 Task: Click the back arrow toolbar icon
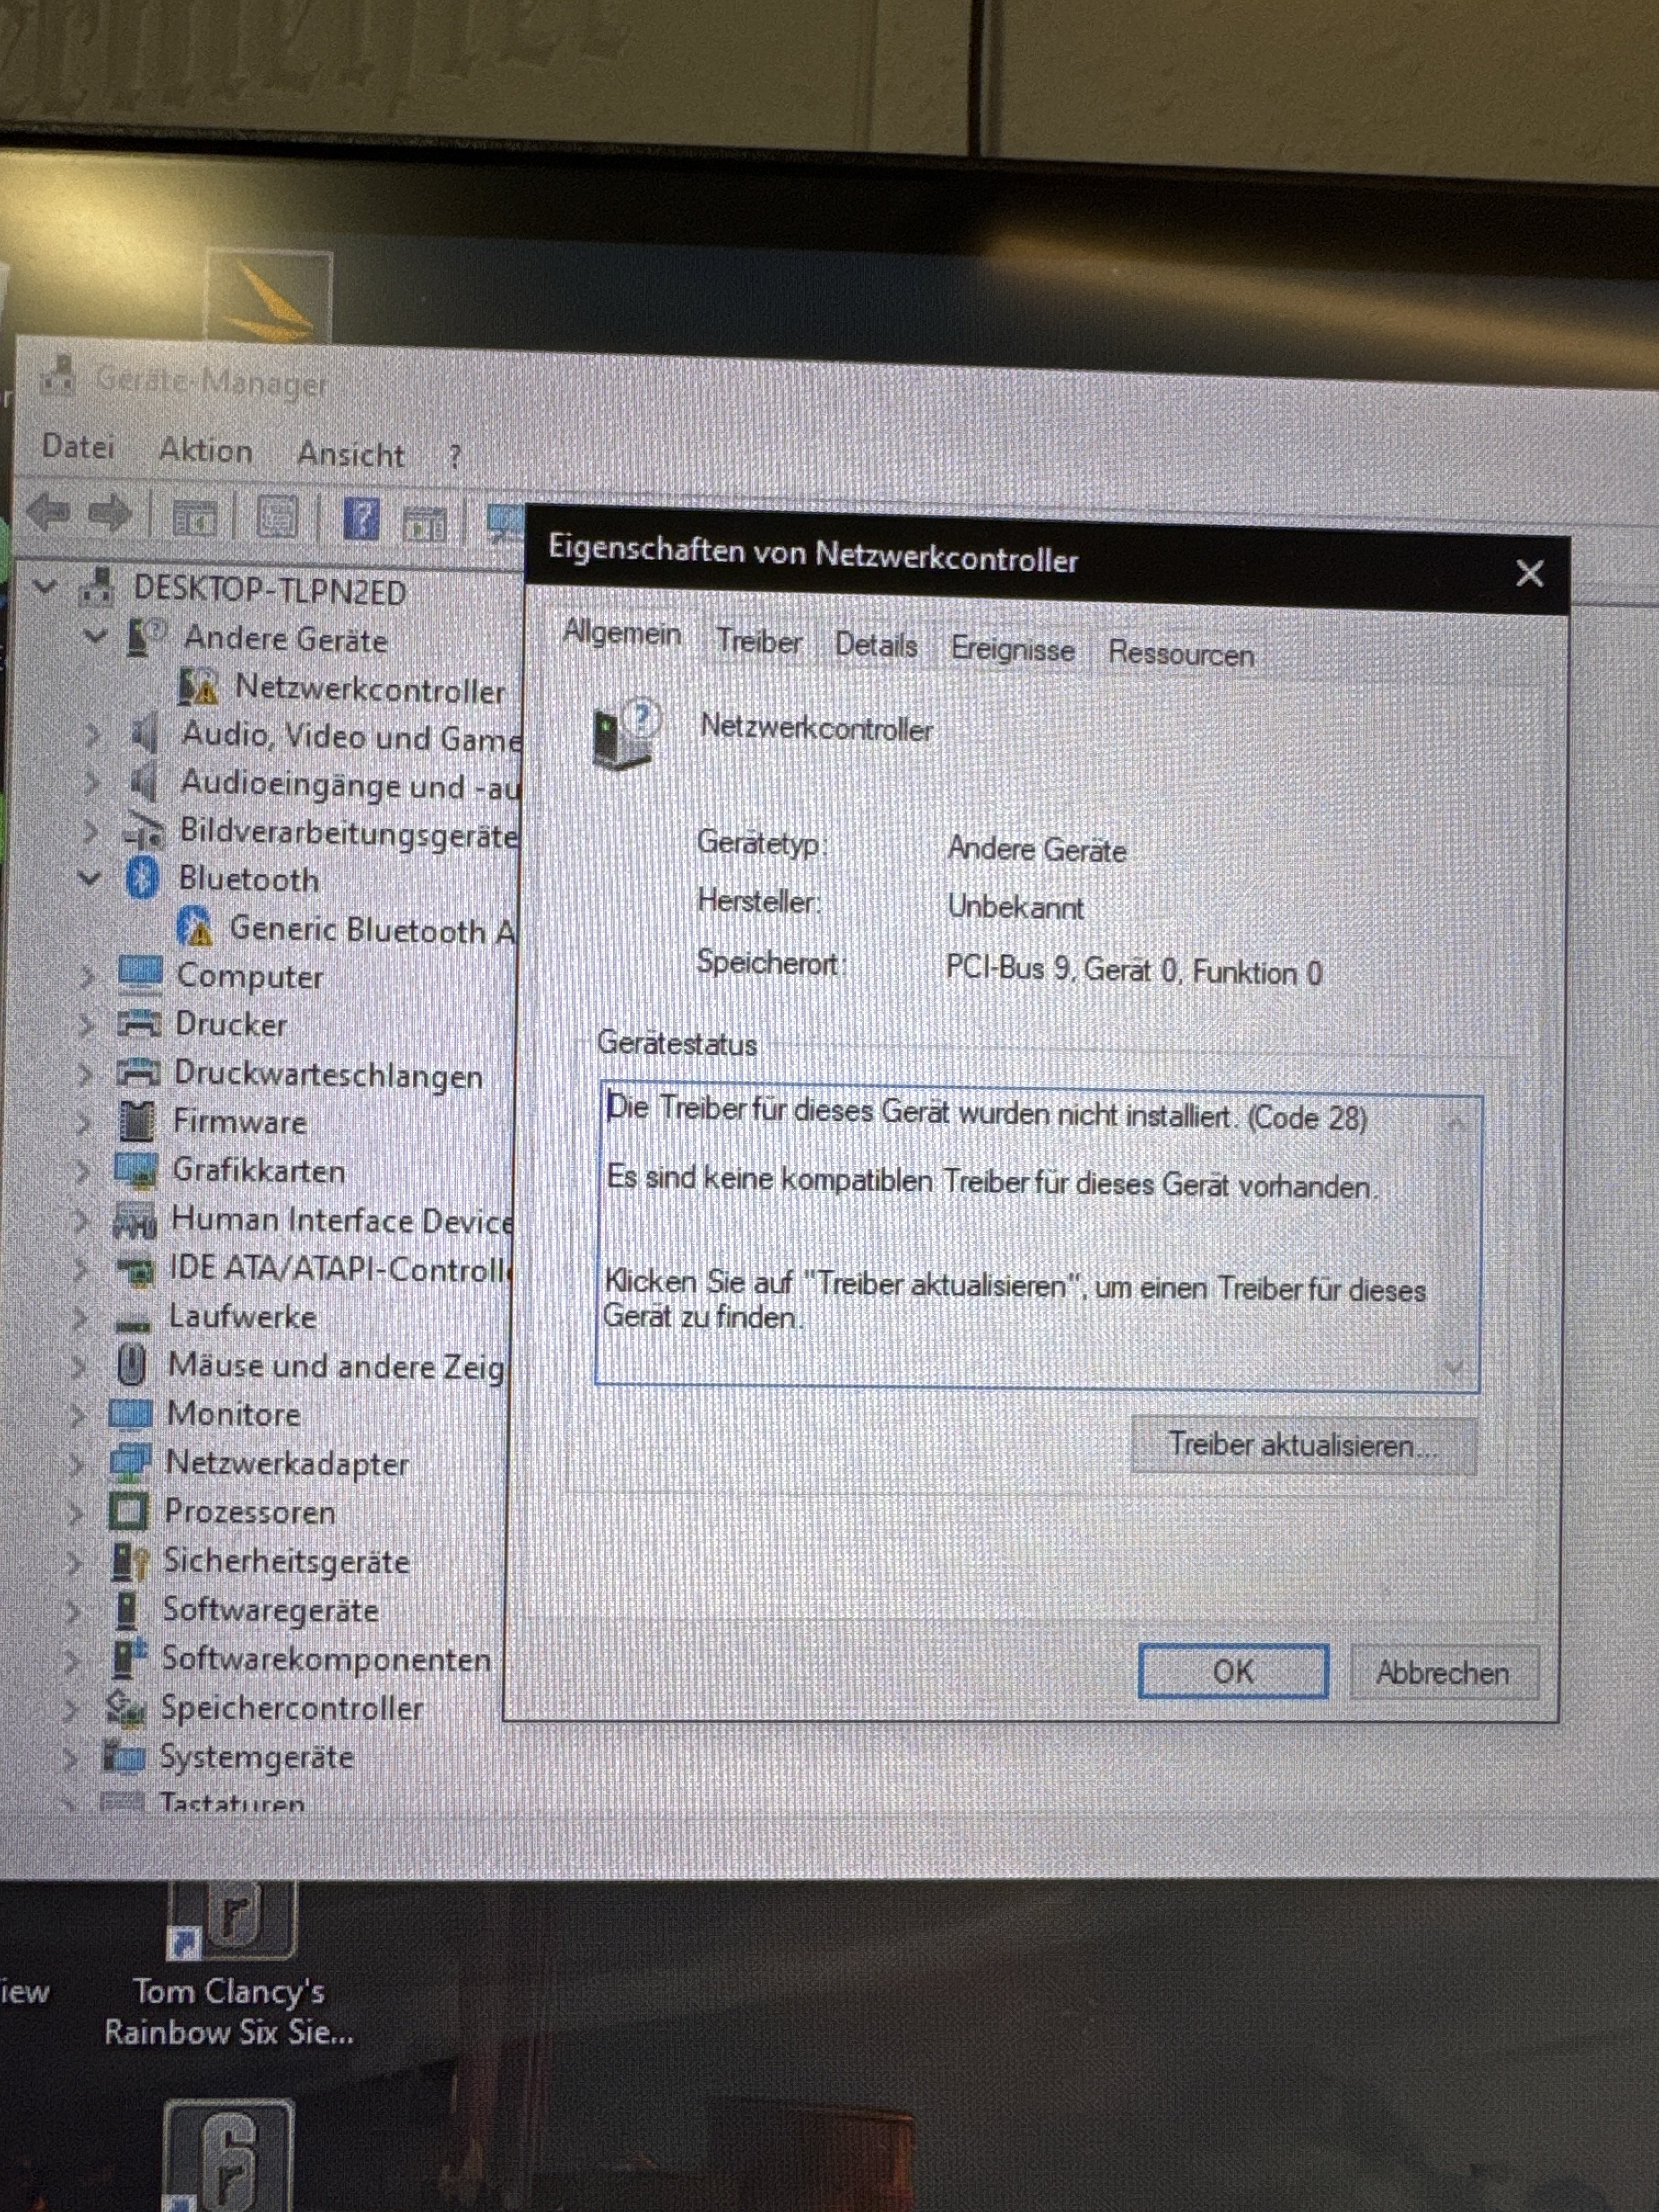[x=48, y=512]
